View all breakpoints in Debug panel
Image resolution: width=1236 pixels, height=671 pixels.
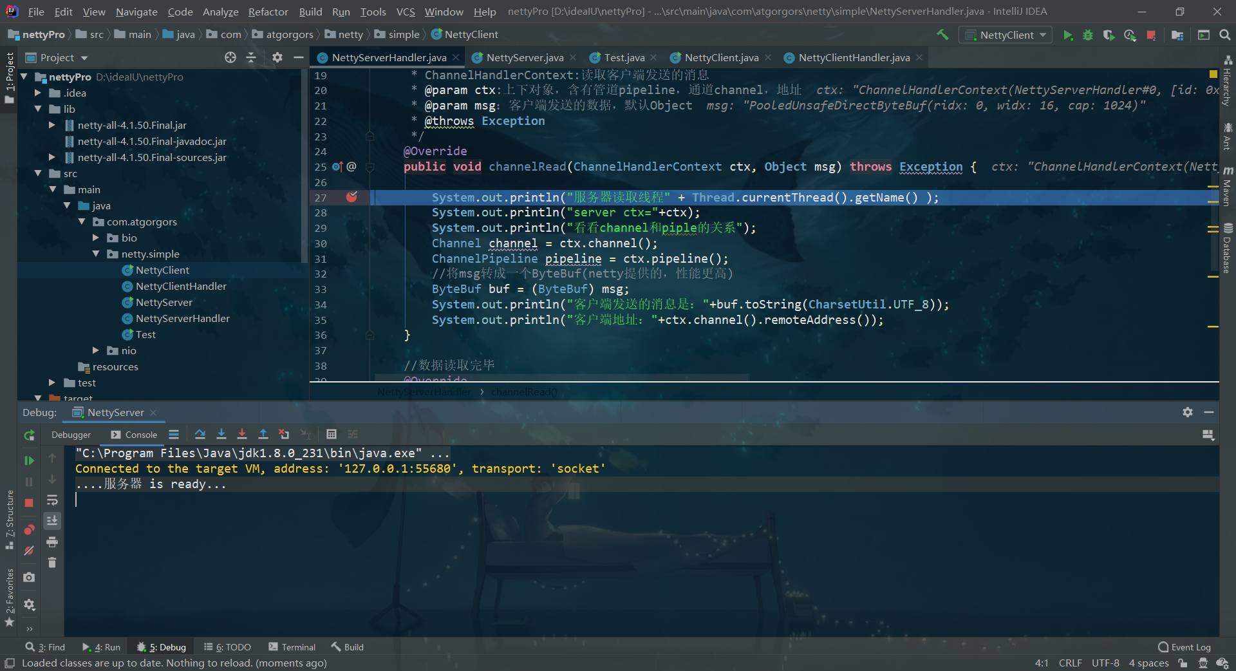pyautogui.click(x=29, y=530)
